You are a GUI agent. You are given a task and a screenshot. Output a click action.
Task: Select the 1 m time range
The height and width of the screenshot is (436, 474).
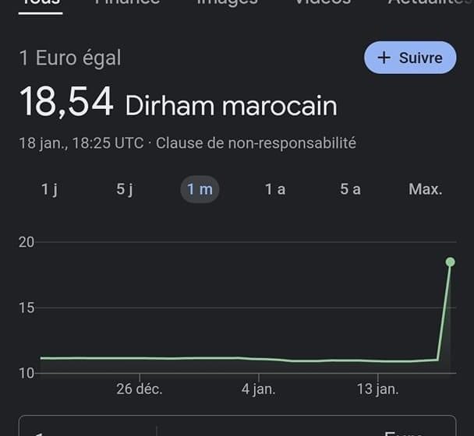(x=200, y=189)
